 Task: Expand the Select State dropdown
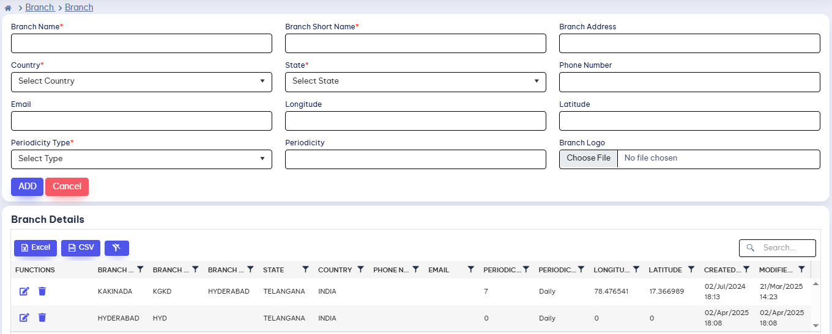415,82
